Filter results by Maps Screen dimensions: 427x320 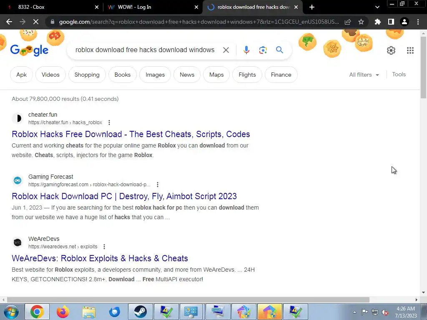(216, 75)
